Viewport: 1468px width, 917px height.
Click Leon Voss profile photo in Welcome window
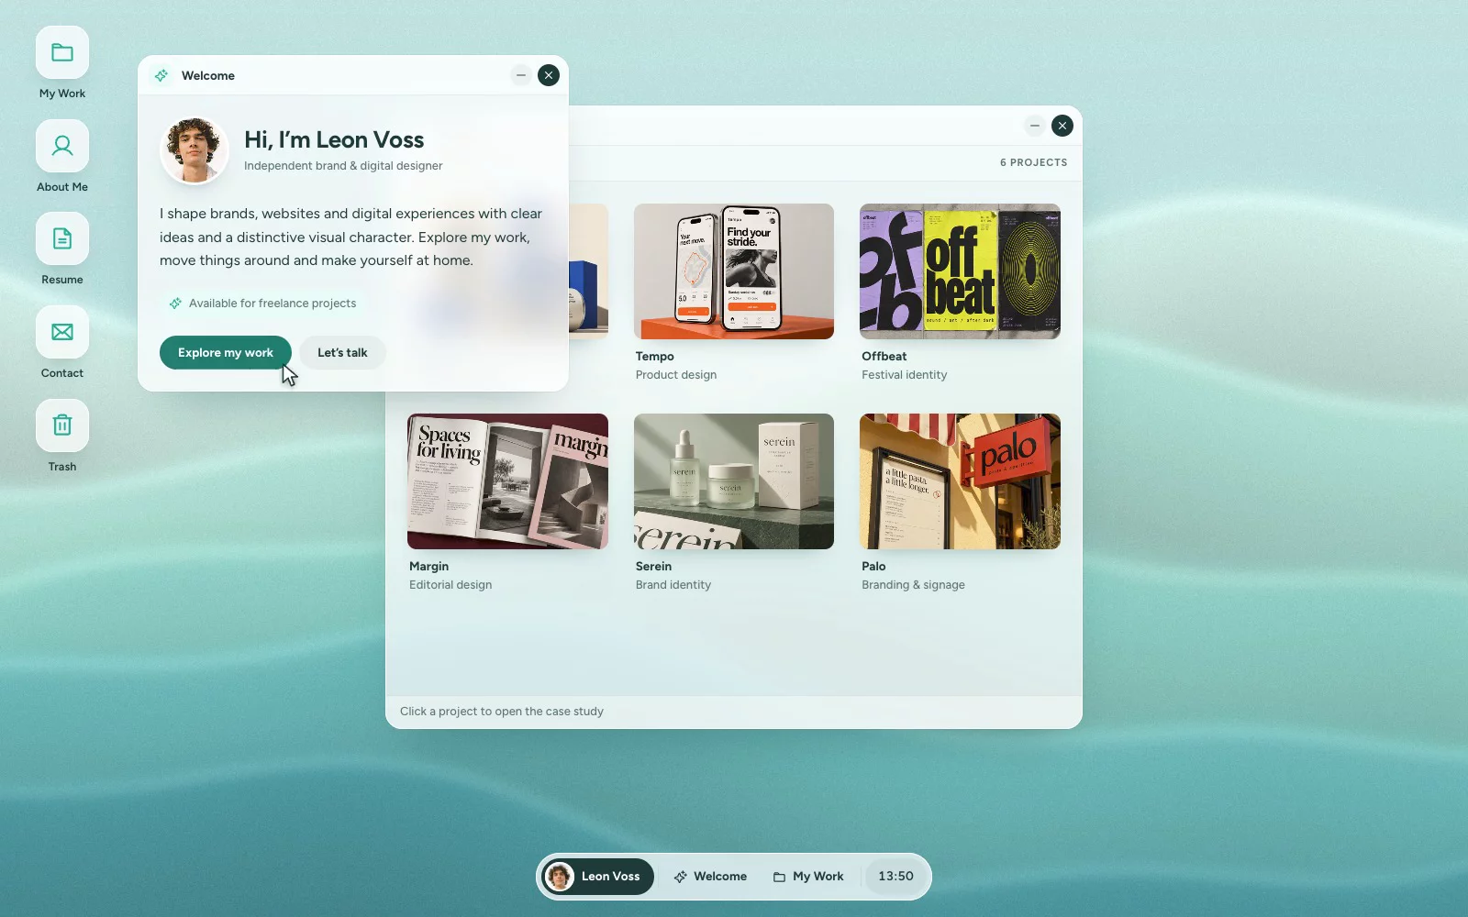(x=194, y=150)
